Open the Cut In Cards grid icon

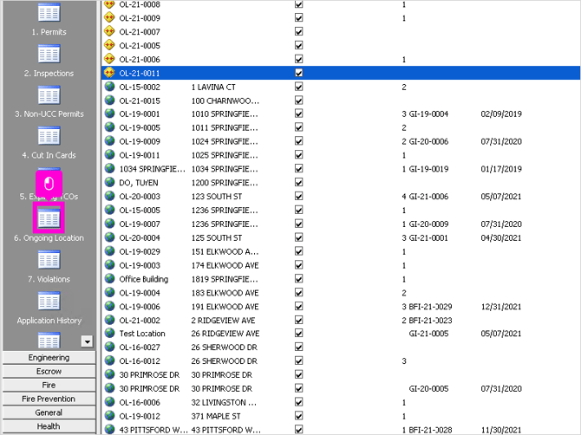(49, 136)
